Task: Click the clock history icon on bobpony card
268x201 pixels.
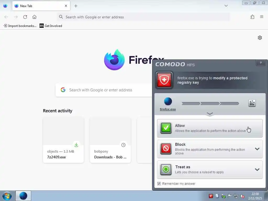Action: pos(124,145)
